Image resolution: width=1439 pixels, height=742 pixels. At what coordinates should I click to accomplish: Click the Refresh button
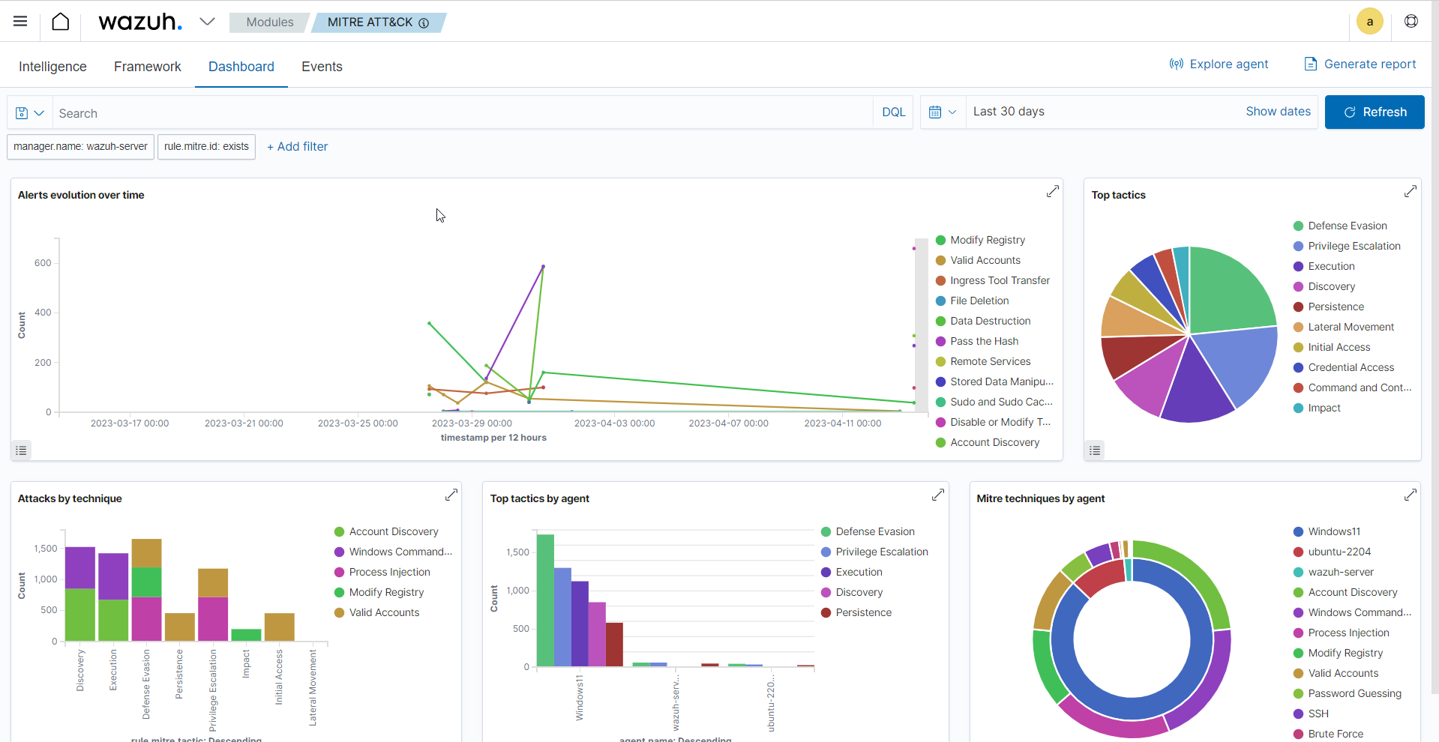point(1374,112)
